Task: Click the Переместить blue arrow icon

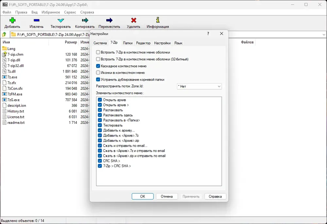Action: click(x=109, y=20)
